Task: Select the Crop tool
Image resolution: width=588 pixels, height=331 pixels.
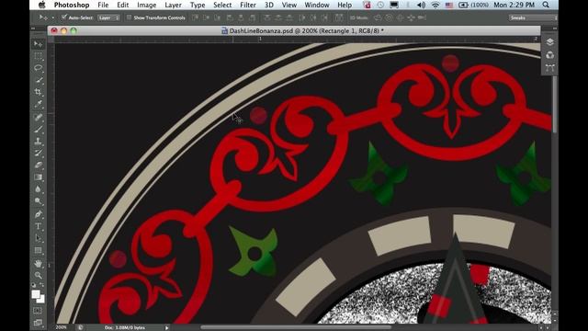Action: pyautogui.click(x=39, y=92)
